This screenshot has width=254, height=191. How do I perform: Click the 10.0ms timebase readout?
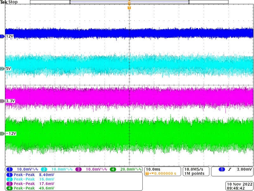pos(153,169)
